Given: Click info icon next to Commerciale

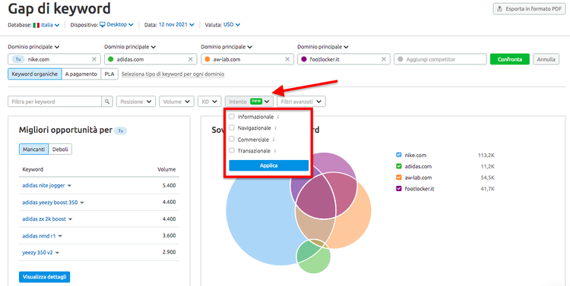Looking at the screenshot, I should point(274,140).
